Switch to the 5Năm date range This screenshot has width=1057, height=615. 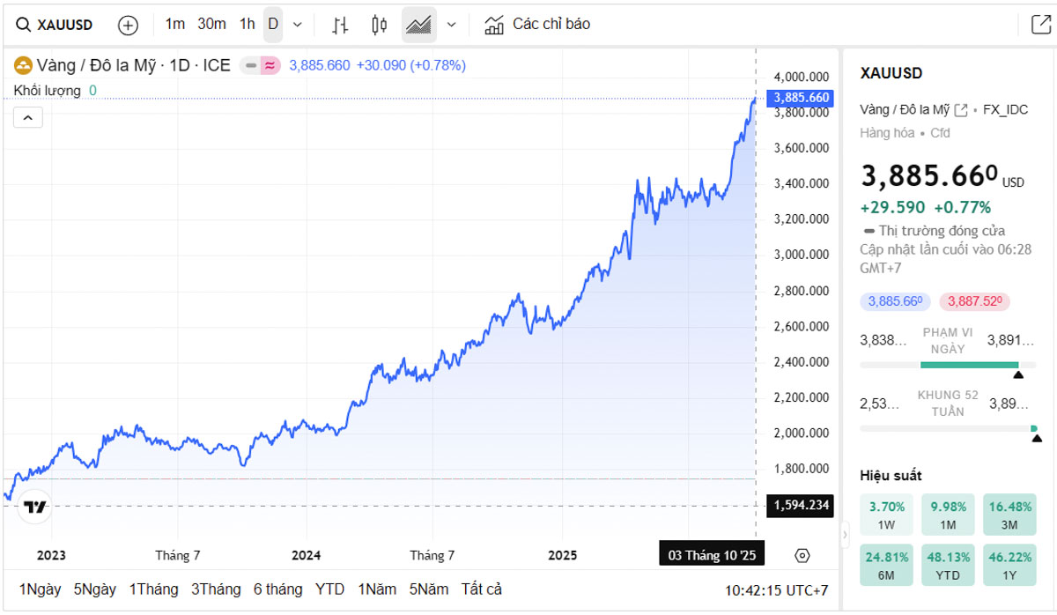429,589
